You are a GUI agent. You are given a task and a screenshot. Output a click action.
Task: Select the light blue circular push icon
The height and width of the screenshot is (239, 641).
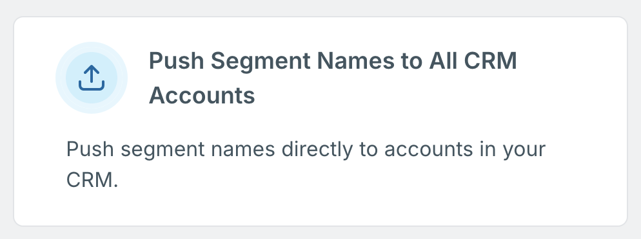[x=92, y=77]
